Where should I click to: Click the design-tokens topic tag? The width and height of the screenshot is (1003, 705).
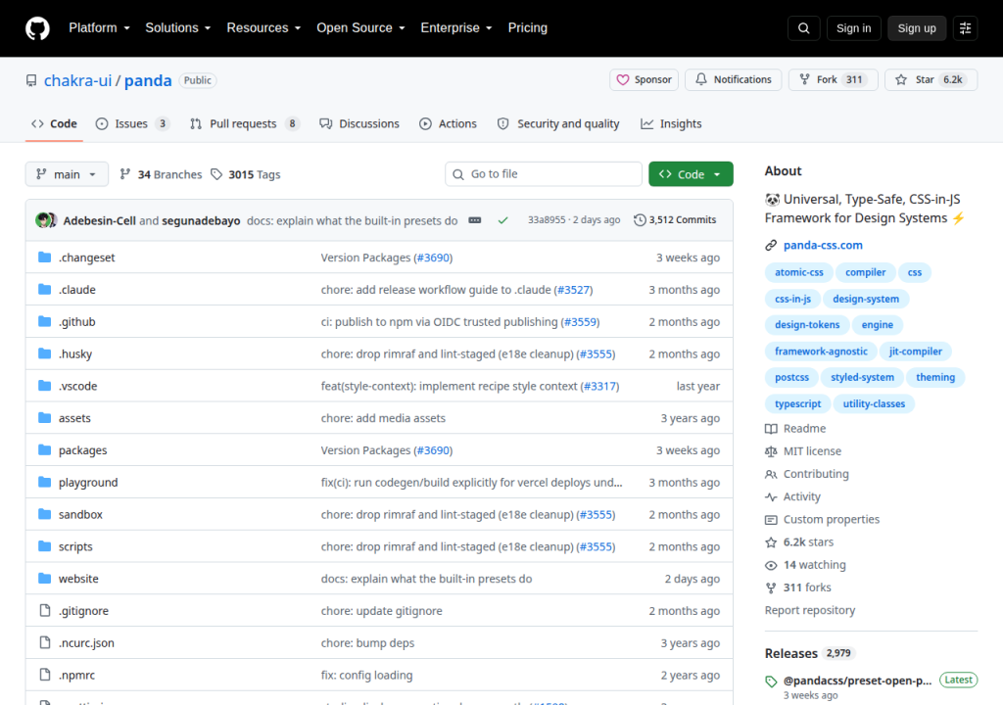pyautogui.click(x=807, y=325)
